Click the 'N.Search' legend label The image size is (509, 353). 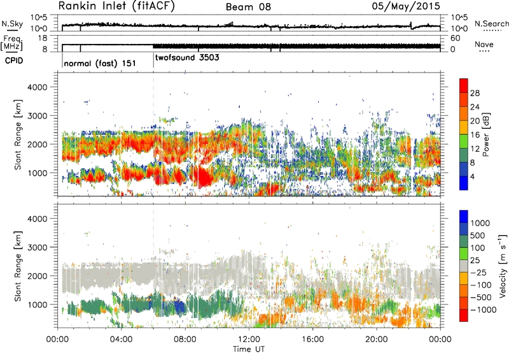click(491, 24)
